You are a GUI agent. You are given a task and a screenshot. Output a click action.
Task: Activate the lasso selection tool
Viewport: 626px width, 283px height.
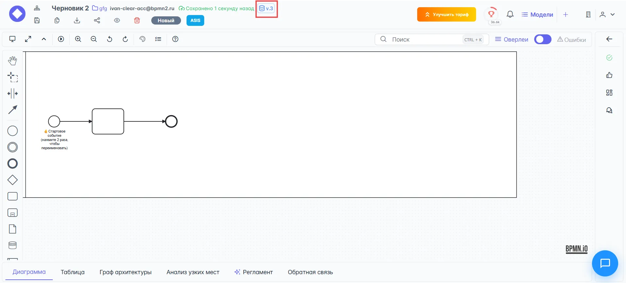point(12,77)
